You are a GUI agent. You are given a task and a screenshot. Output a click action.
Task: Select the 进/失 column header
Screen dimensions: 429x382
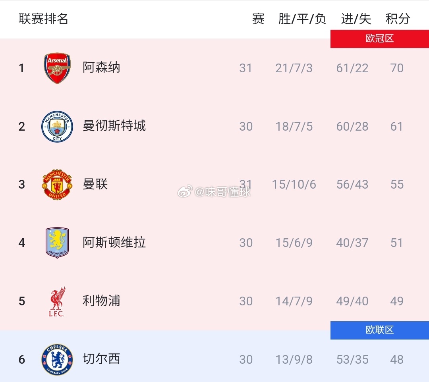click(356, 19)
